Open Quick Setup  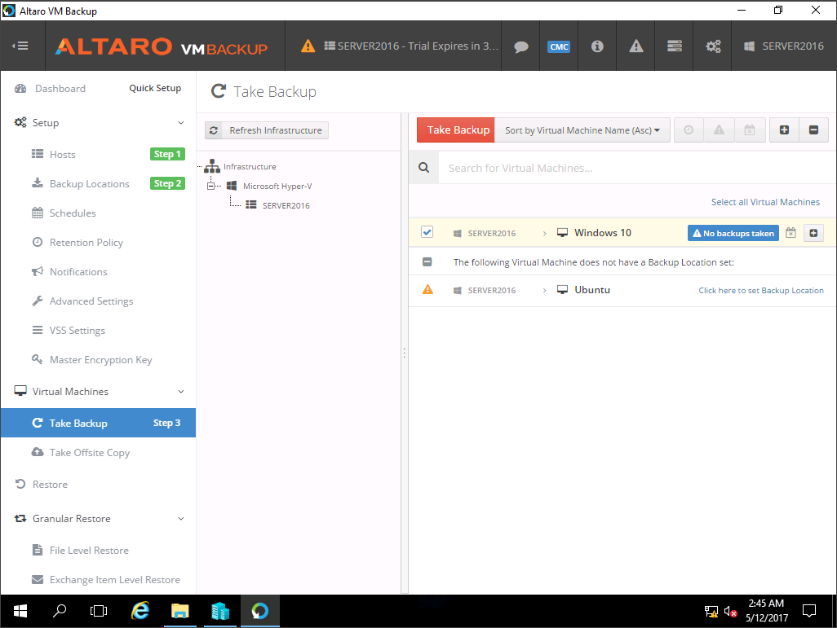[x=155, y=88]
